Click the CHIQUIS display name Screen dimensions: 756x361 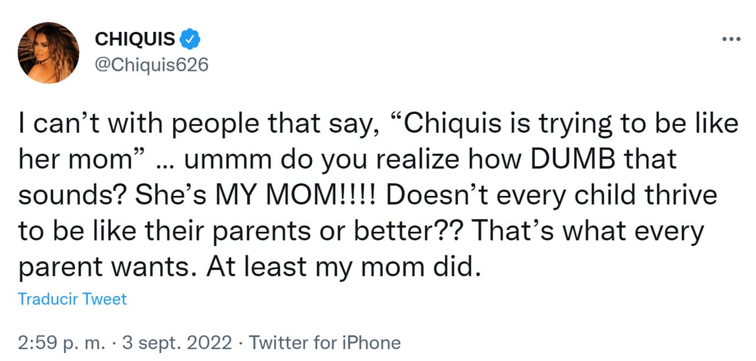(x=135, y=38)
